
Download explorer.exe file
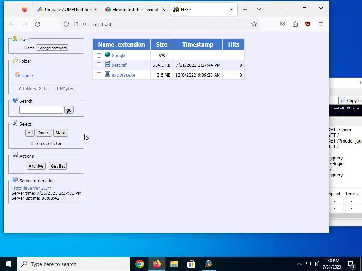coord(123,75)
